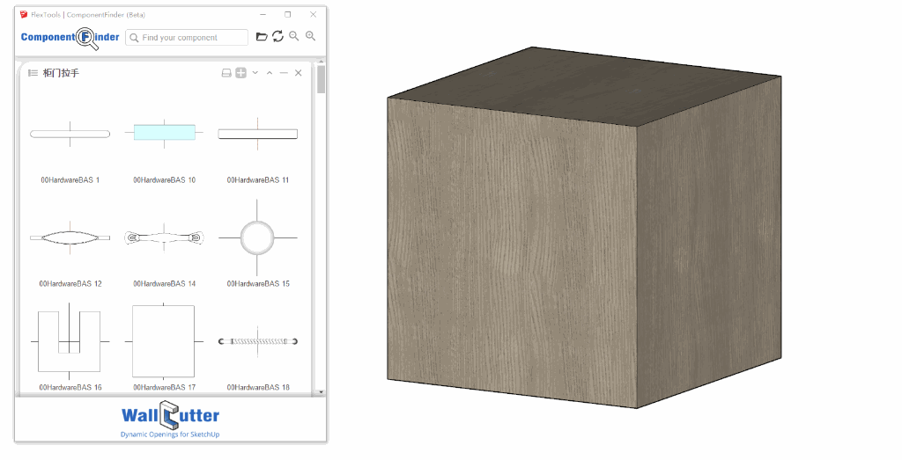Click the plus icon in 柜门拉手 header

point(240,73)
